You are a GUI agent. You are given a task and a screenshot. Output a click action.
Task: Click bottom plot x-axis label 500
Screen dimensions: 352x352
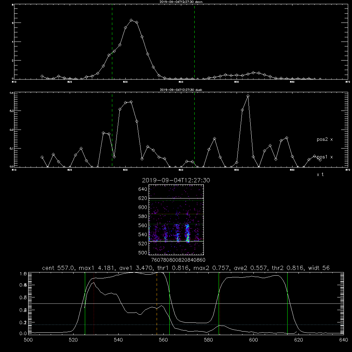coord(28,340)
